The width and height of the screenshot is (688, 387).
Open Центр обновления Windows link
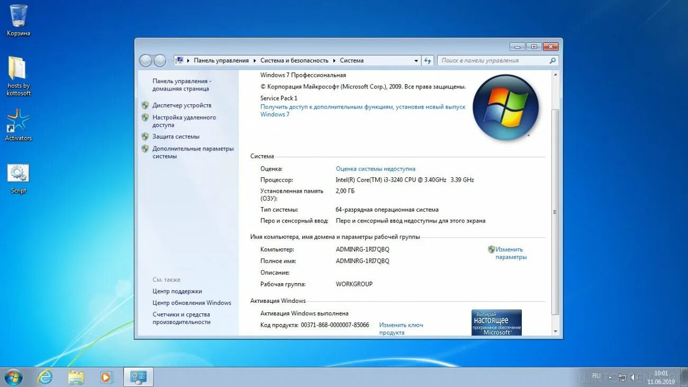(192, 303)
